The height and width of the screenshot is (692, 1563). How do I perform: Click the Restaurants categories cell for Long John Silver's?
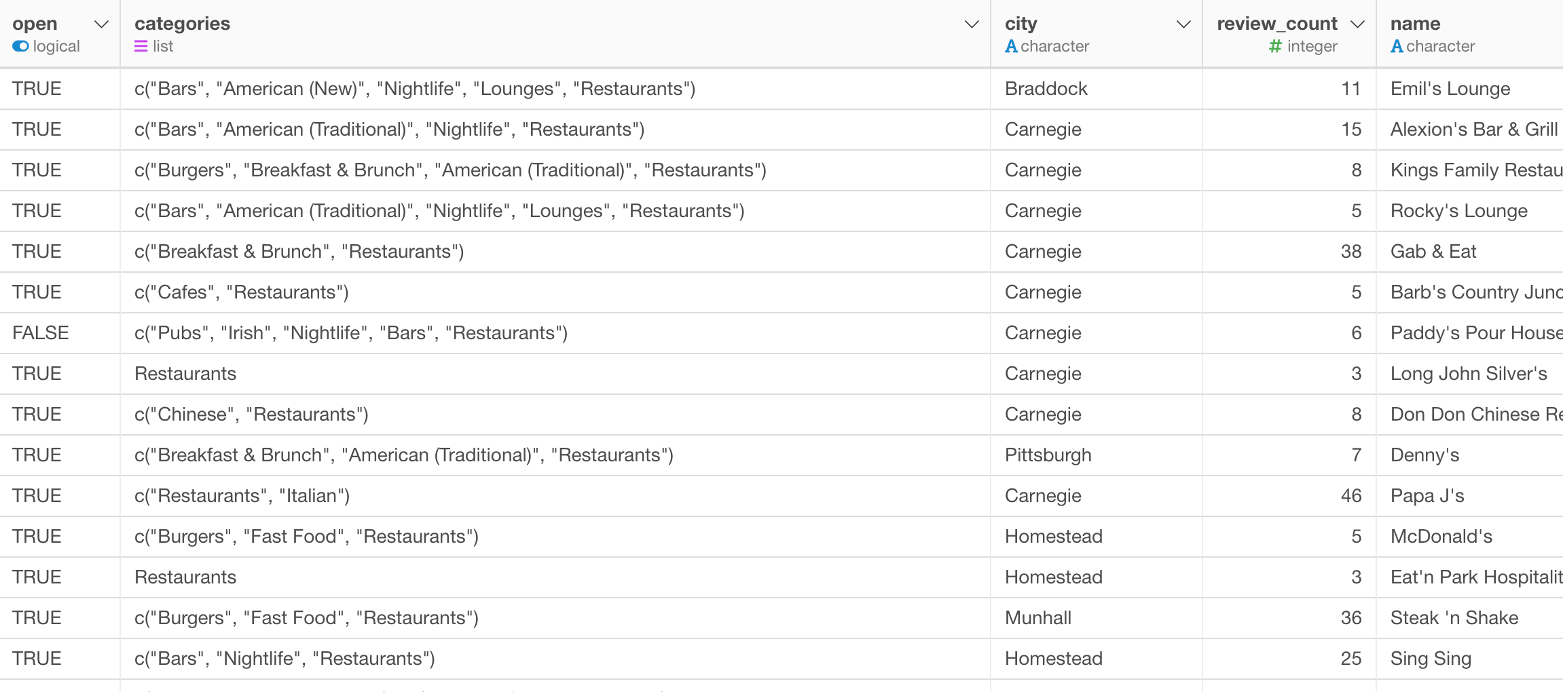point(555,374)
